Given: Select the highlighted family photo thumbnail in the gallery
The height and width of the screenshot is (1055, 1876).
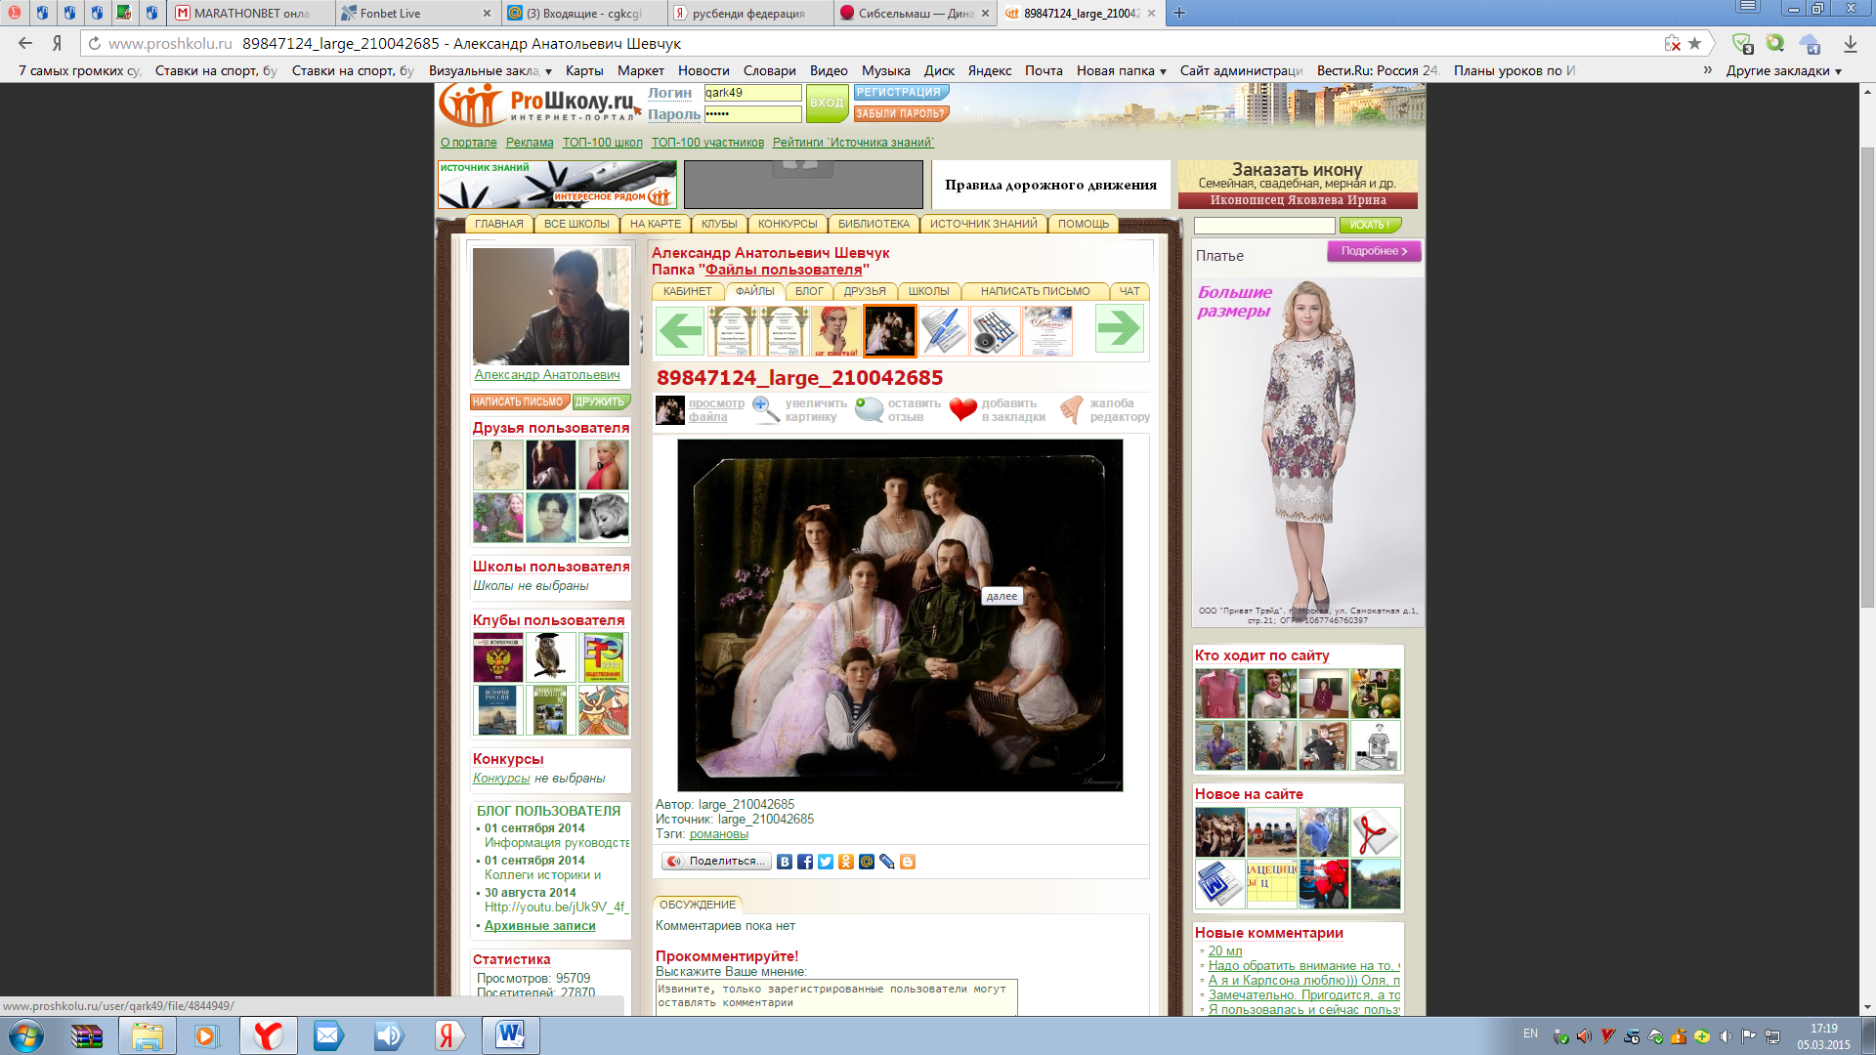Looking at the screenshot, I should pos(890,330).
